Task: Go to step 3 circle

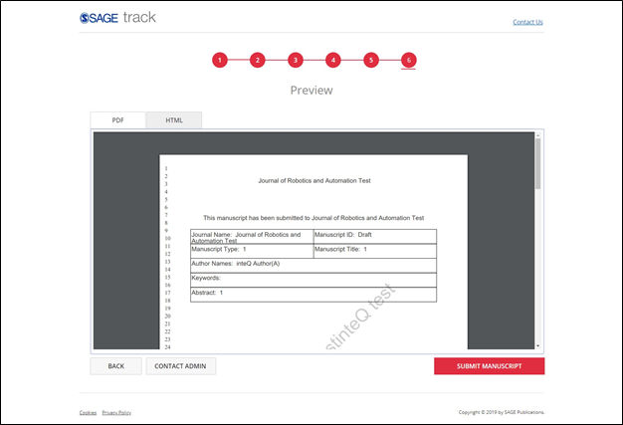Action: tap(296, 60)
